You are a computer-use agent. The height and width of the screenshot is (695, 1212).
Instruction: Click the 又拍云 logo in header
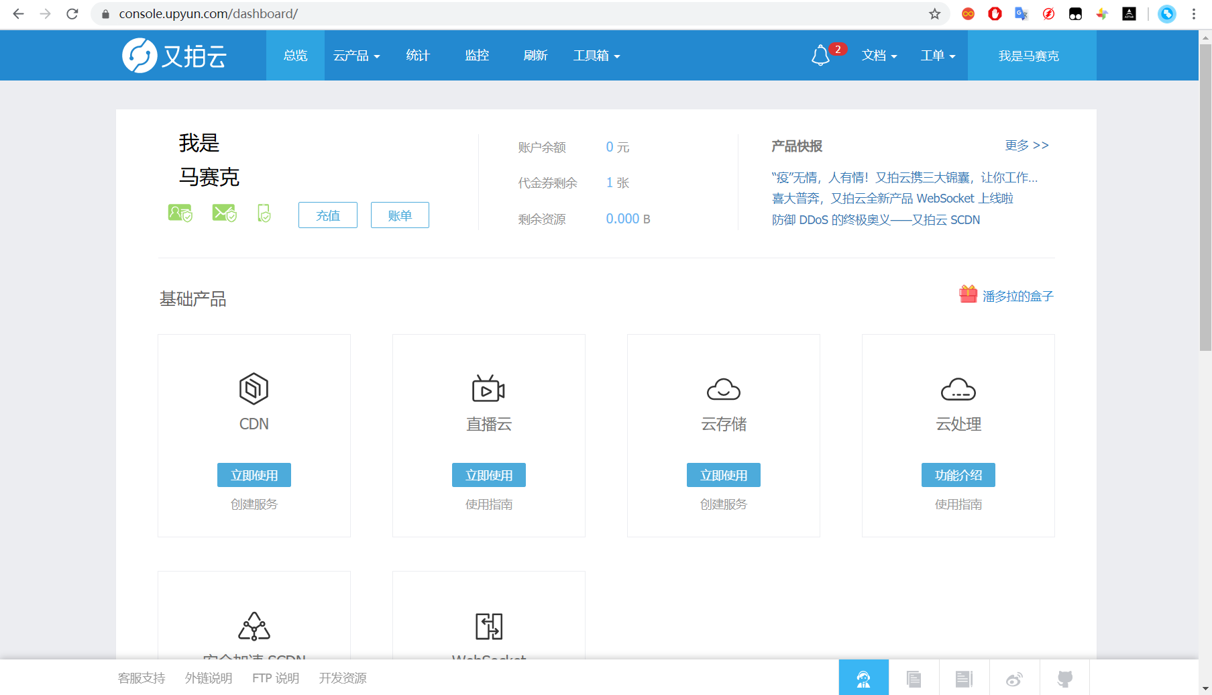pos(174,56)
